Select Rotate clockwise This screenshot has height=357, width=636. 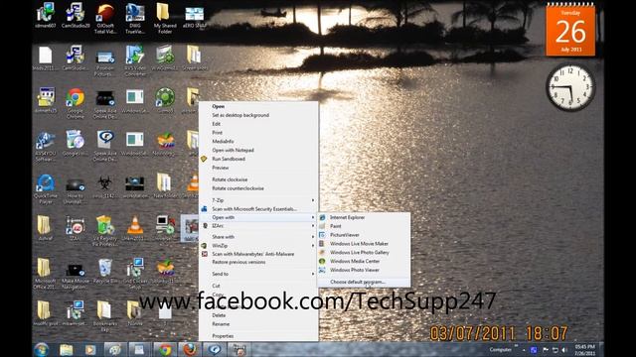click(258, 179)
